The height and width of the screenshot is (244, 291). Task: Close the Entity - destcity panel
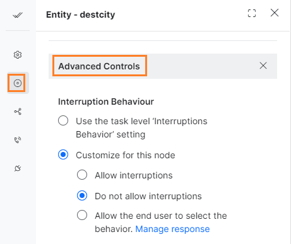tap(275, 13)
